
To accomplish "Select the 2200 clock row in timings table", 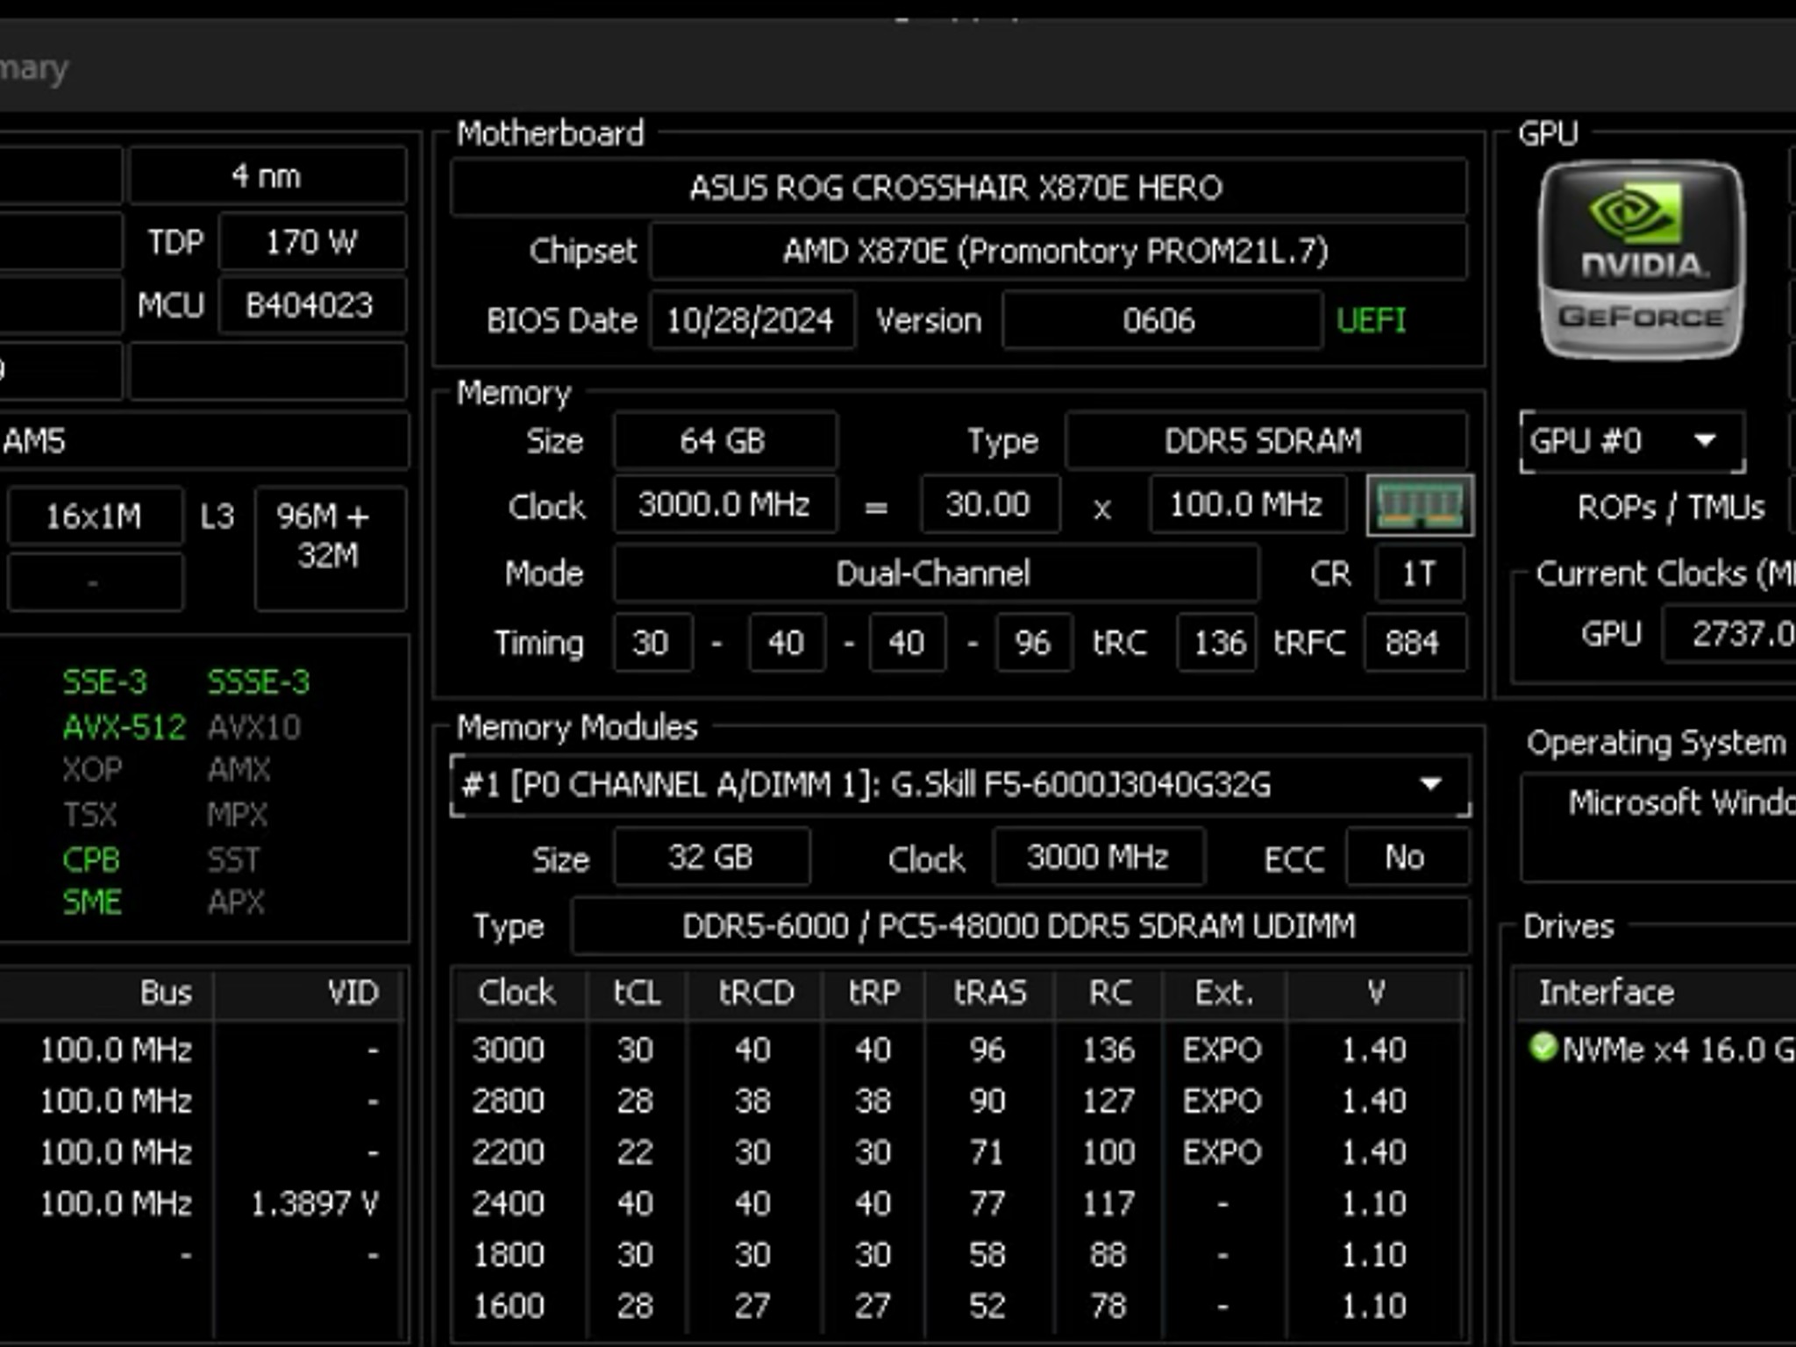I will click(x=959, y=1152).
